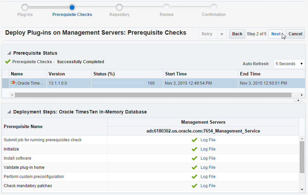The height and width of the screenshot is (195, 308).
Task: Click the Next button
Action: [x=276, y=34]
